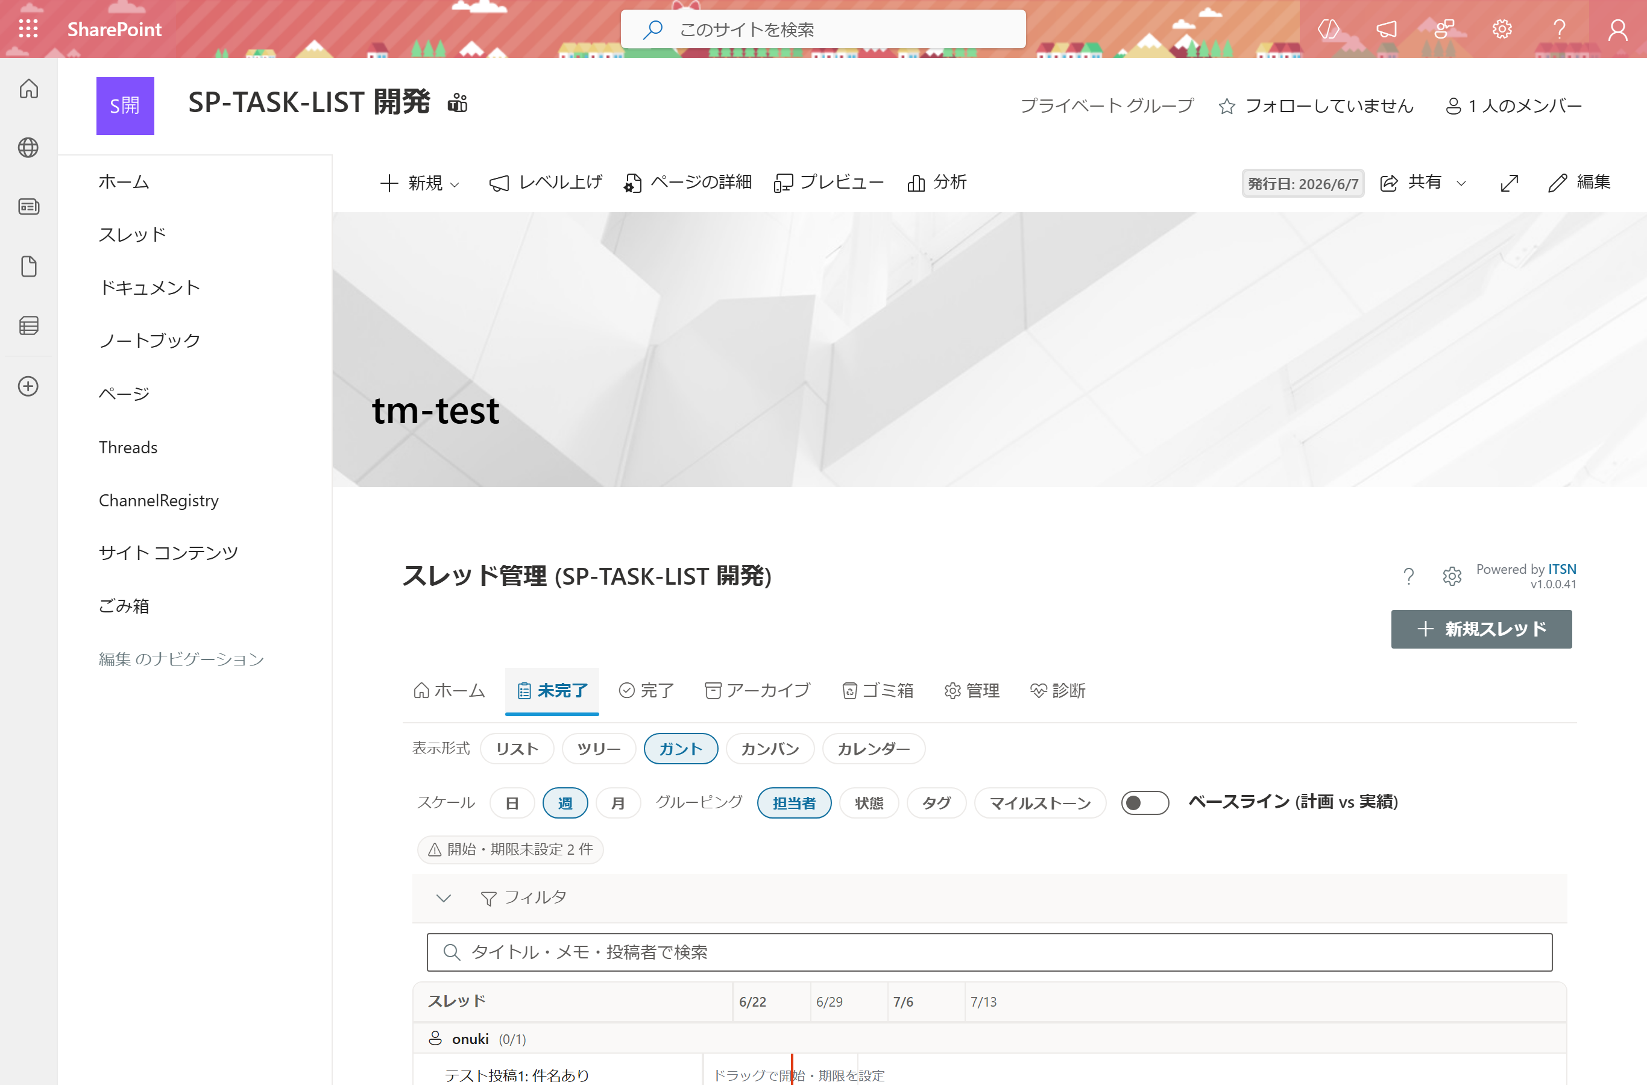1647x1085 pixels.
Task: Open My sites globe icon in rail
Action: [x=28, y=148]
